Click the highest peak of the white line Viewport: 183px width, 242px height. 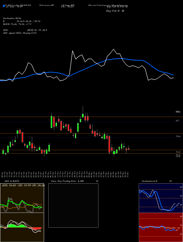pos(113,49)
